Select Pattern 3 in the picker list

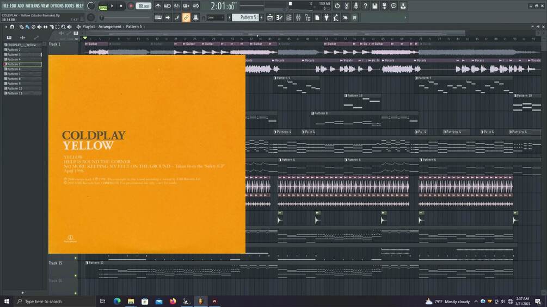(22, 55)
